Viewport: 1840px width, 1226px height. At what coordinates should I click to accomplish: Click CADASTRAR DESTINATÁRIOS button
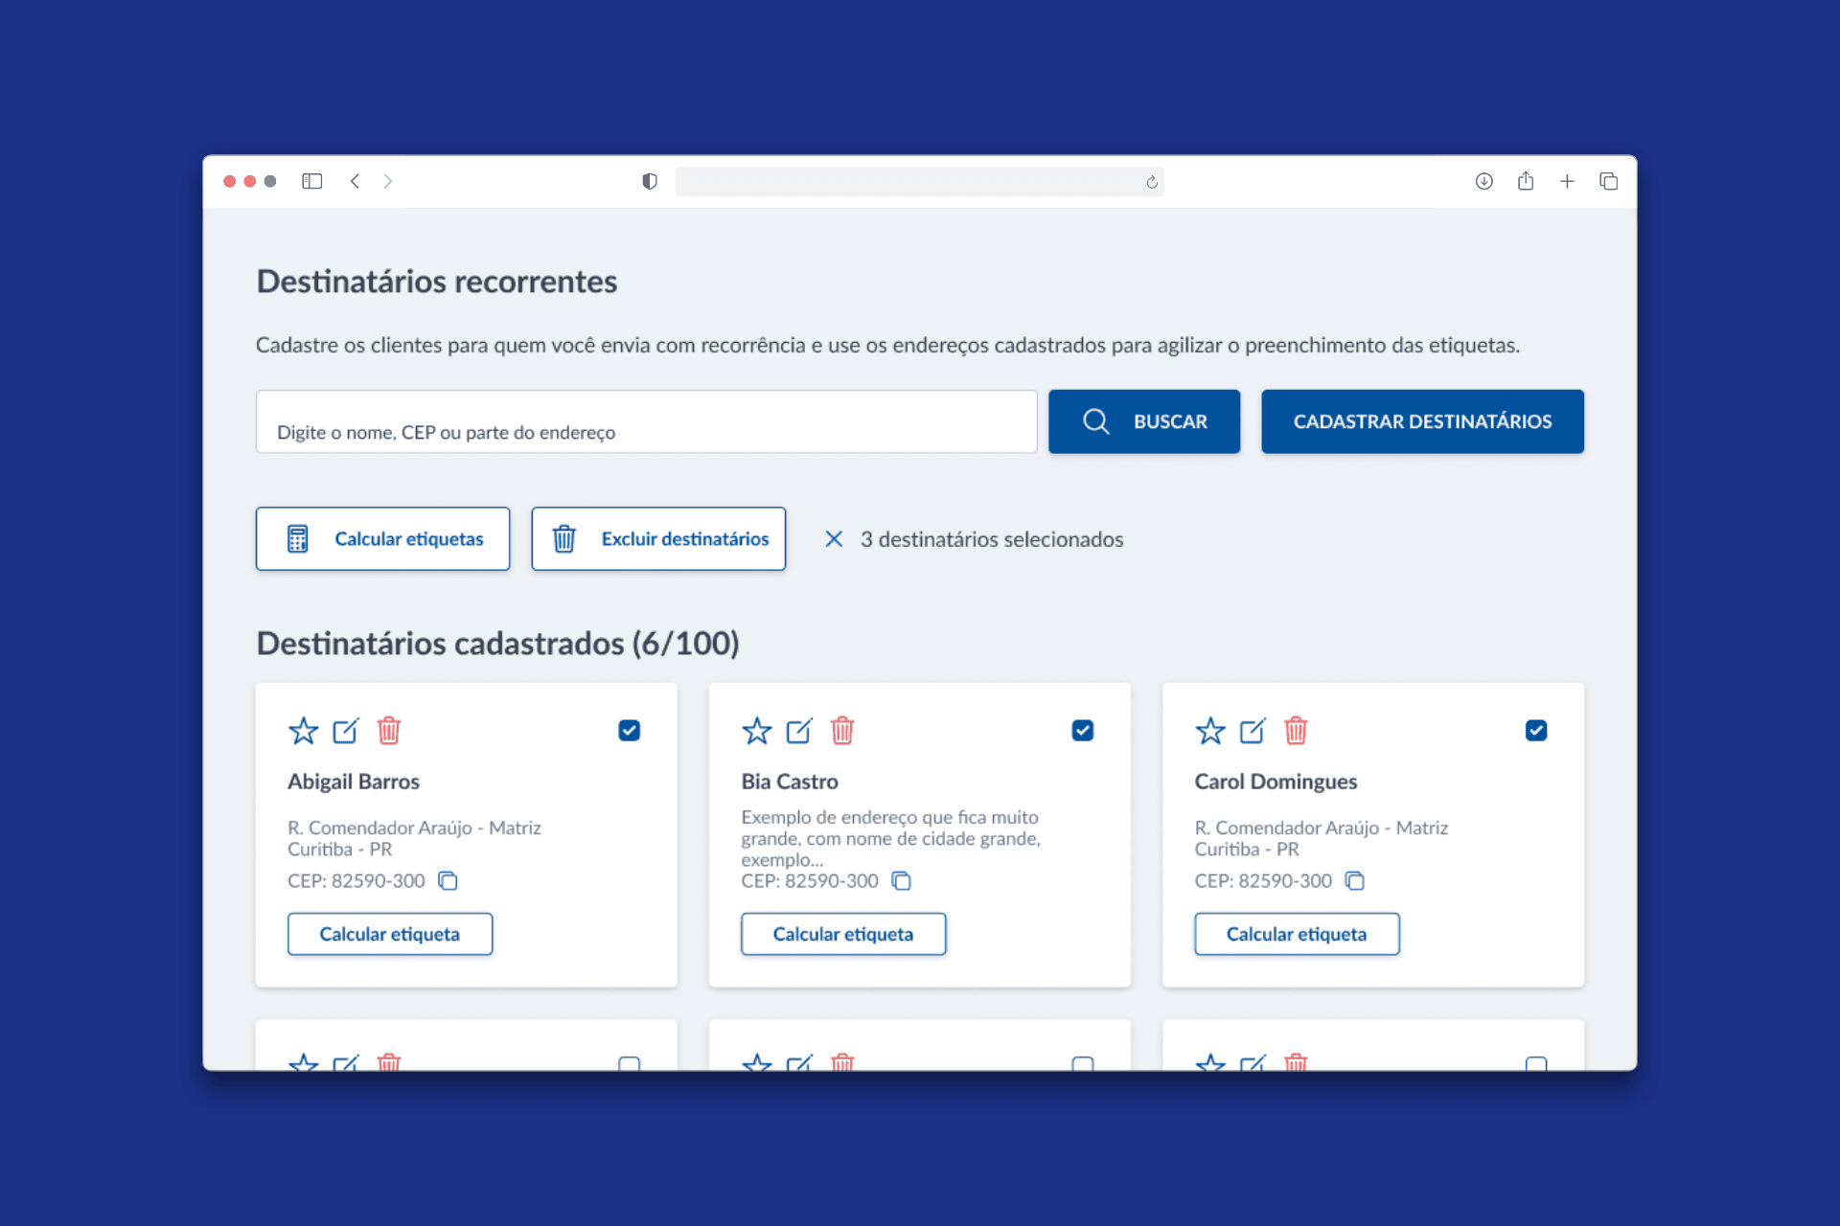(x=1421, y=421)
